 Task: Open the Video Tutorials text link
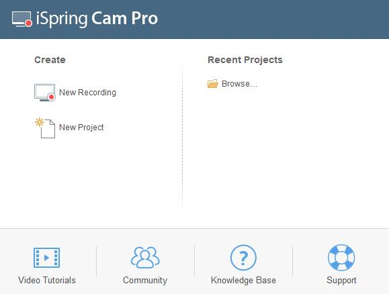coord(47,281)
